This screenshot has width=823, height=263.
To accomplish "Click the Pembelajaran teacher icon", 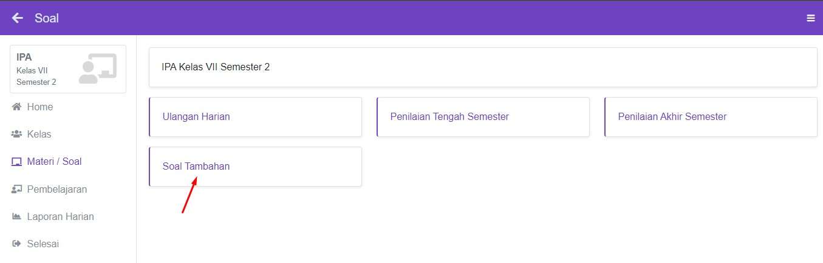I will click(x=16, y=190).
